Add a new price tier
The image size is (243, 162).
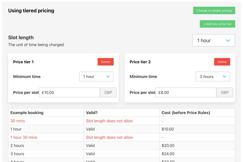pyautogui.click(x=217, y=24)
